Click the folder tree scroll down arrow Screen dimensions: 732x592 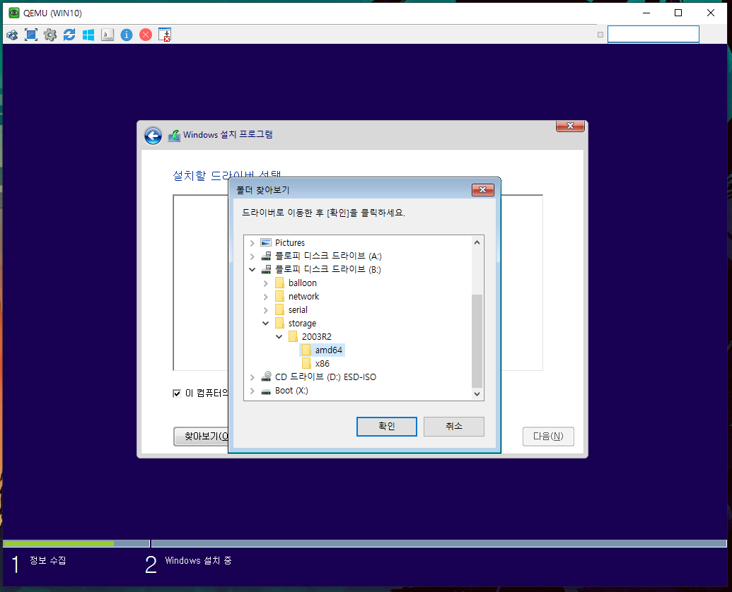[x=477, y=394]
